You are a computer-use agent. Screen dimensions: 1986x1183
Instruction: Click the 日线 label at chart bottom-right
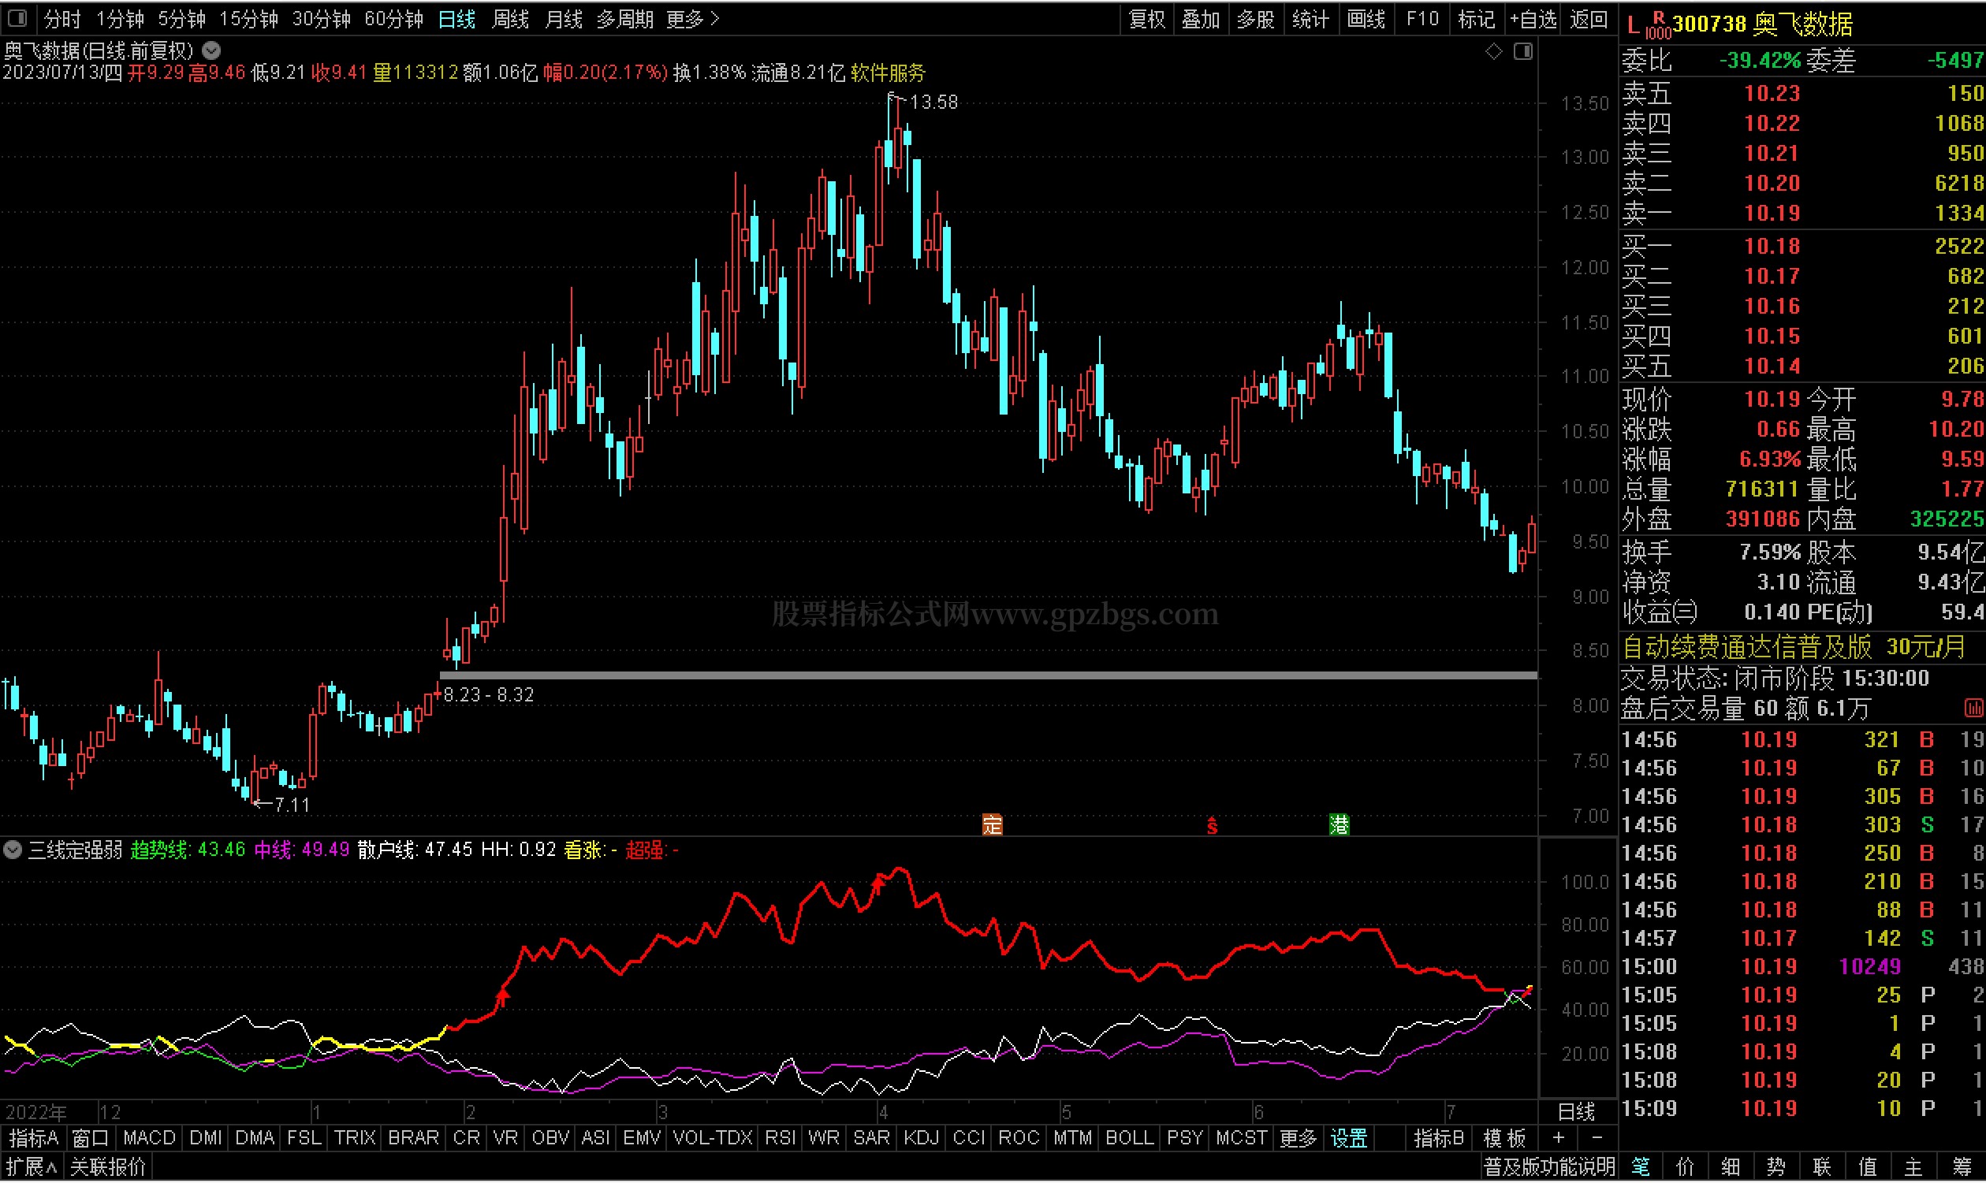(x=1576, y=1112)
